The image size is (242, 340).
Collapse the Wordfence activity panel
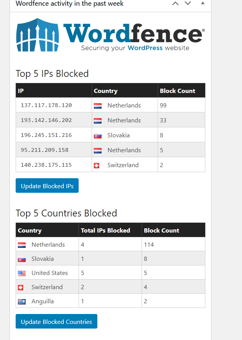tap(203, 3)
